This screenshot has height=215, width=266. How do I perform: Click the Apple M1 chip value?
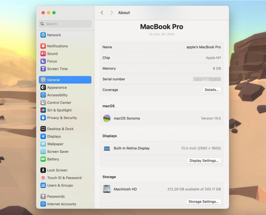click(213, 58)
